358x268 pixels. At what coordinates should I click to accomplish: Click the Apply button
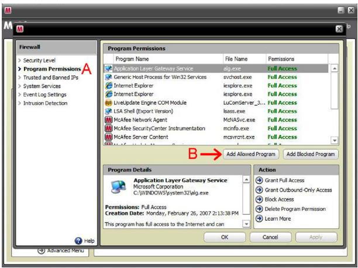point(316,237)
